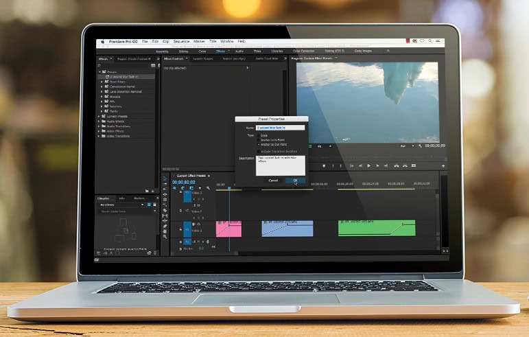Viewport: 529px width, 337px height.
Task: Click New Custom Bin in Effects panel
Action: tap(147, 191)
